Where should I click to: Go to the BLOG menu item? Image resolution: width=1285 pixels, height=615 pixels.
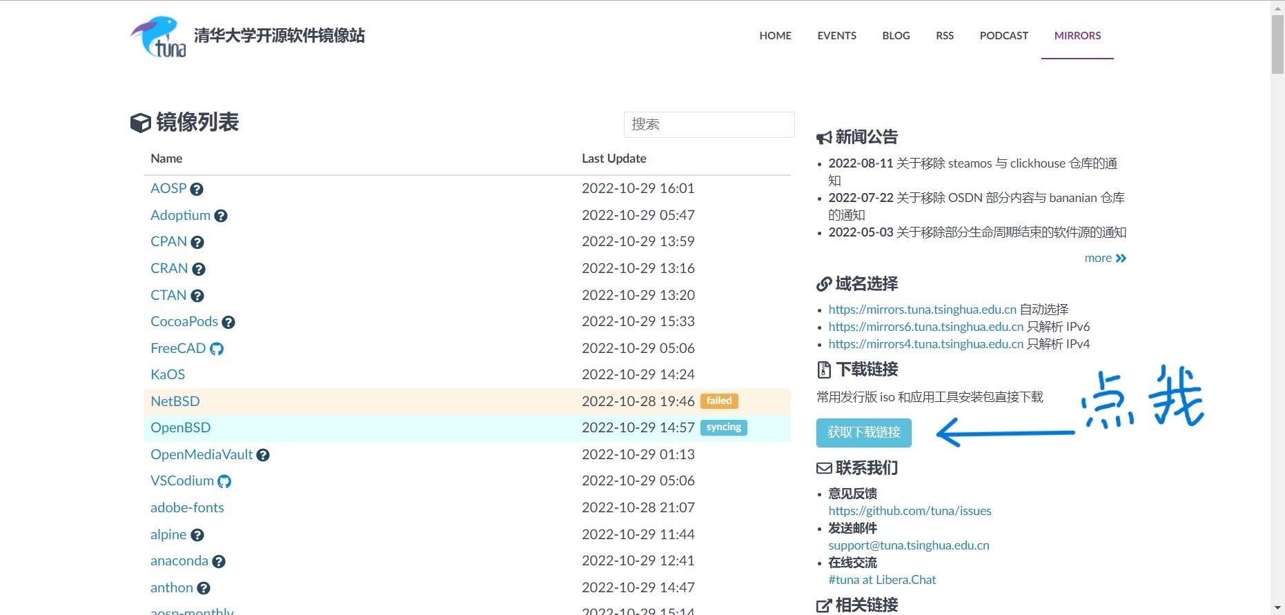[x=896, y=36]
